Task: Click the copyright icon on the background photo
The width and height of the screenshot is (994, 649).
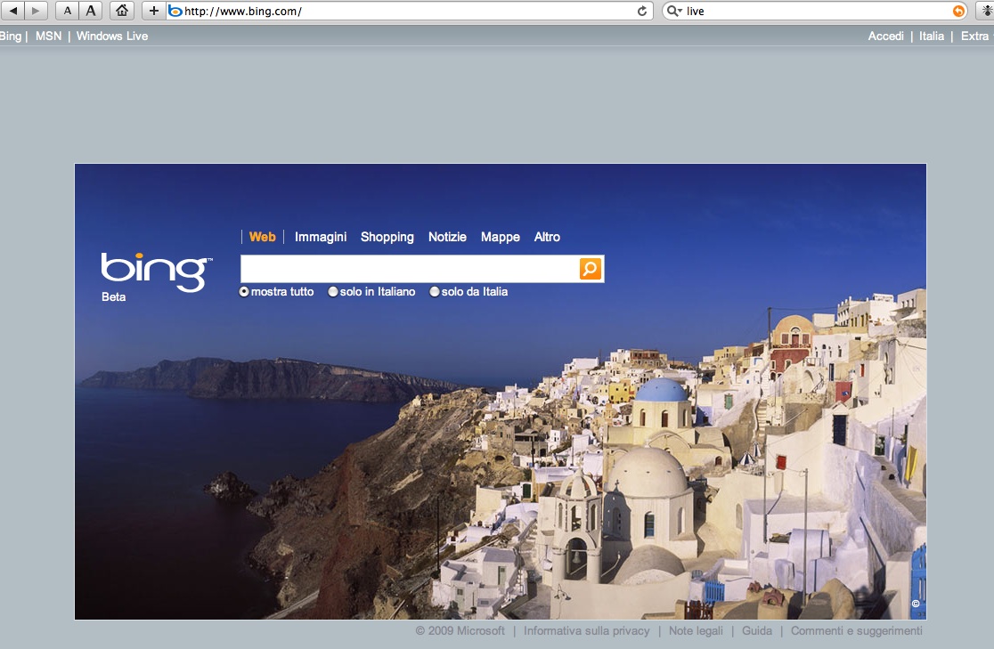Action: click(x=916, y=604)
